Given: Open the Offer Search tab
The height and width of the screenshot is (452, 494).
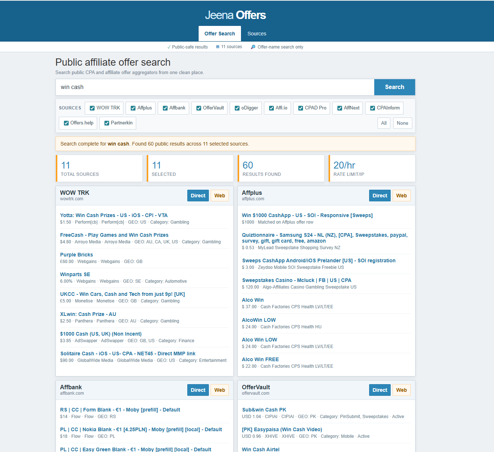Looking at the screenshot, I should click(x=220, y=34).
